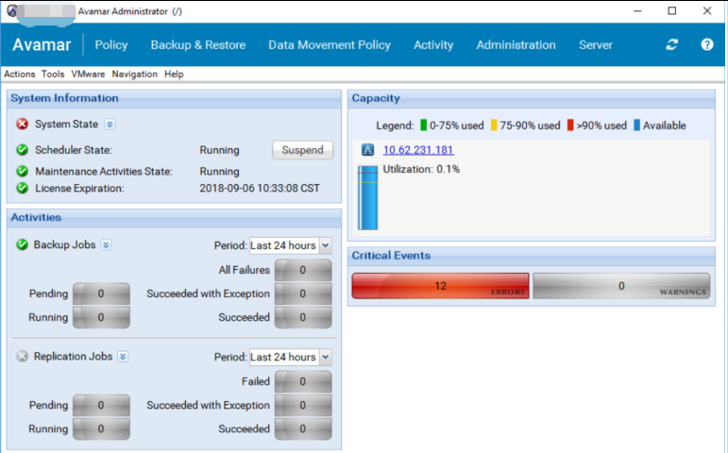
Task: Open the 10.62.231.181 server link
Action: pos(418,150)
